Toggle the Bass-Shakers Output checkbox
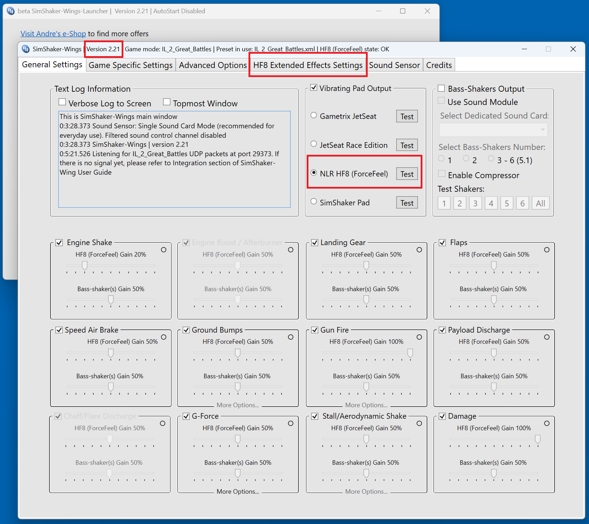Screen dimensions: 589x524 pos(441,88)
